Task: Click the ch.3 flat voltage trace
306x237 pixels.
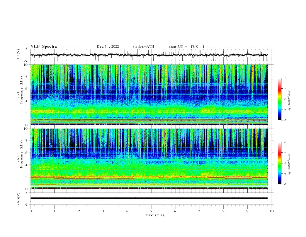Action: [x=149, y=198]
